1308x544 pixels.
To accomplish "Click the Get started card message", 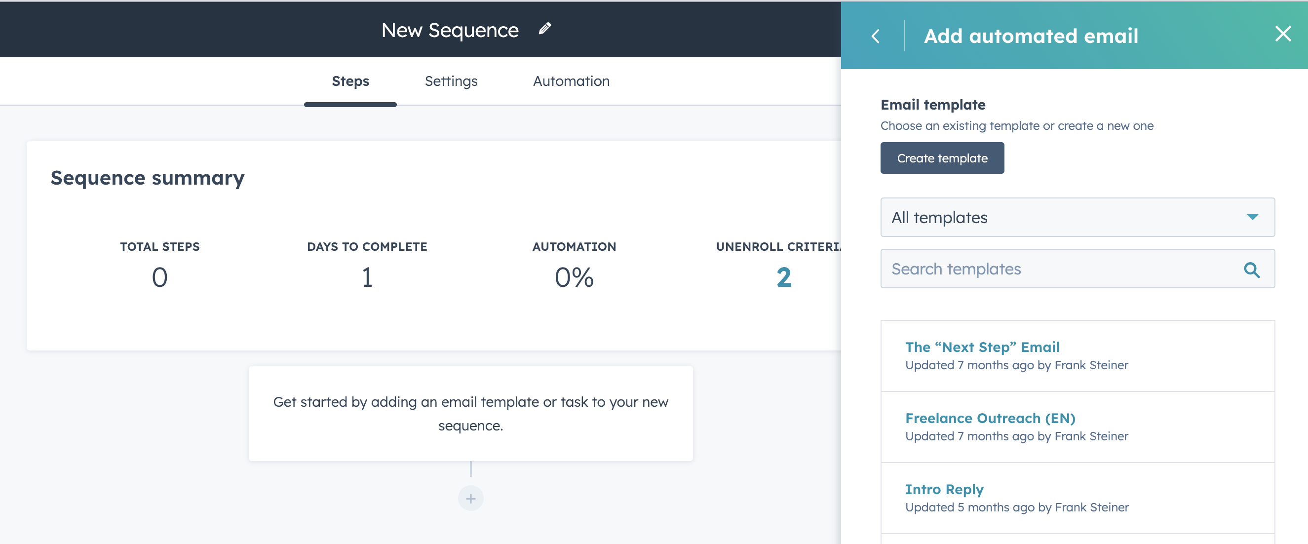I will (470, 414).
